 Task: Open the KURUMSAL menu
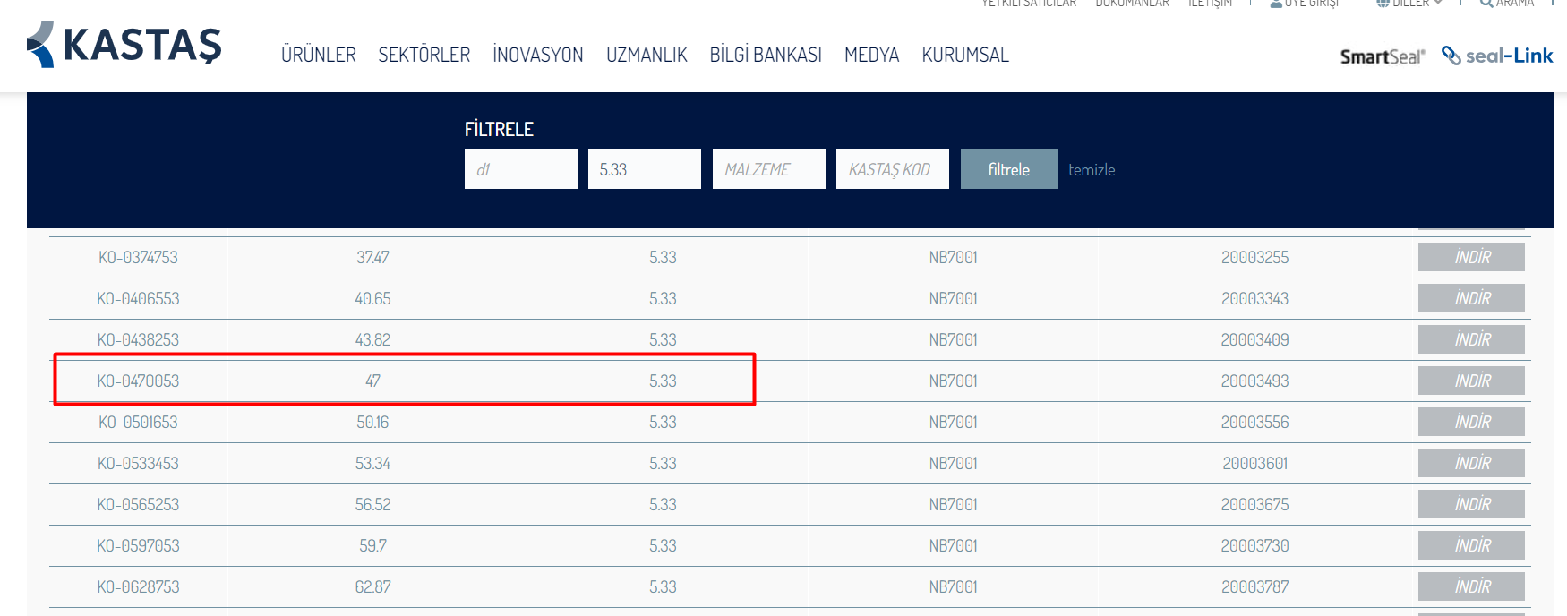point(964,55)
